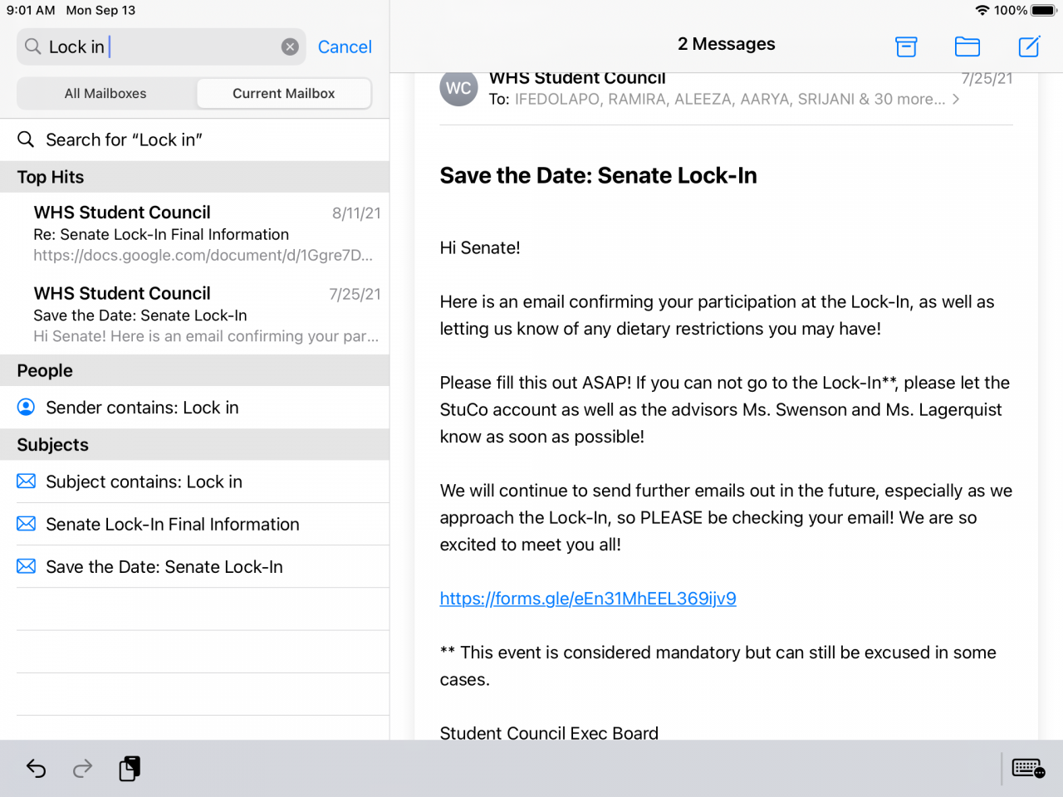The image size is (1063, 797).
Task: Expand the recipient list chevron
Action: (x=956, y=100)
